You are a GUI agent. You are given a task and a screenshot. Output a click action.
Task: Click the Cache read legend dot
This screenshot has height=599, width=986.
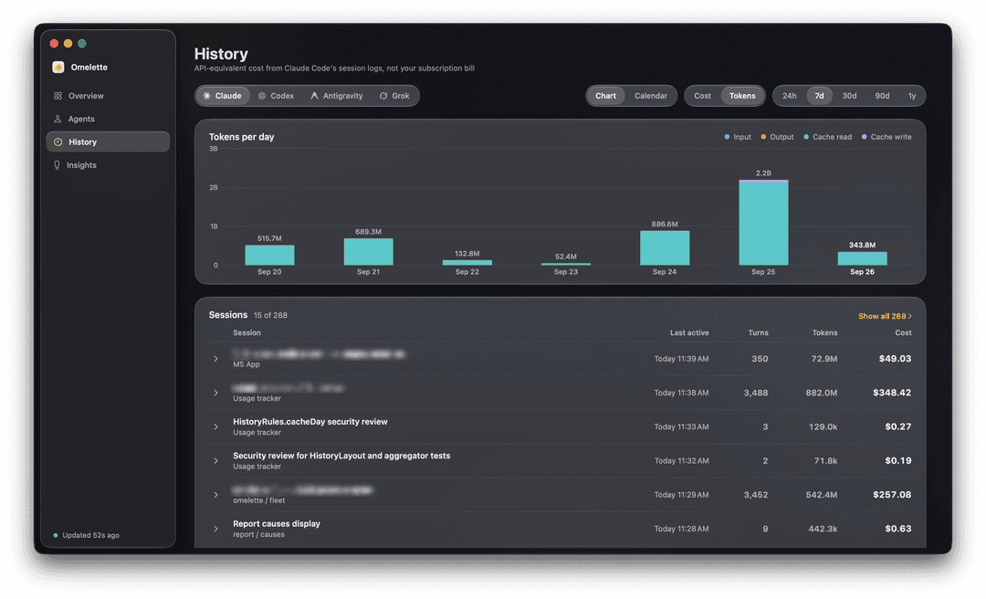pos(806,137)
